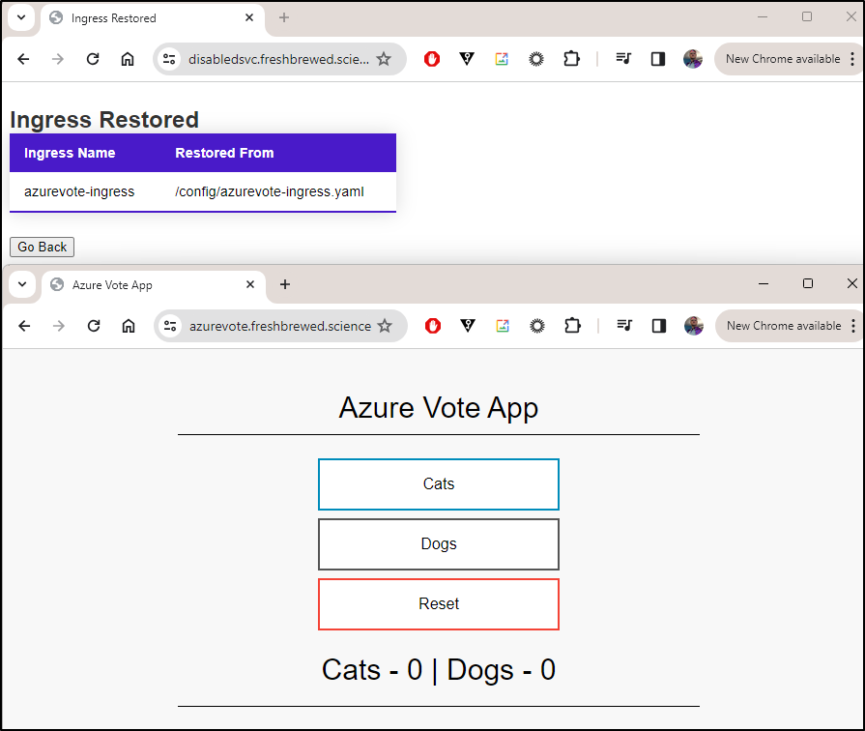Click the disabledsvc.freshbrewed address bar

[x=278, y=59]
